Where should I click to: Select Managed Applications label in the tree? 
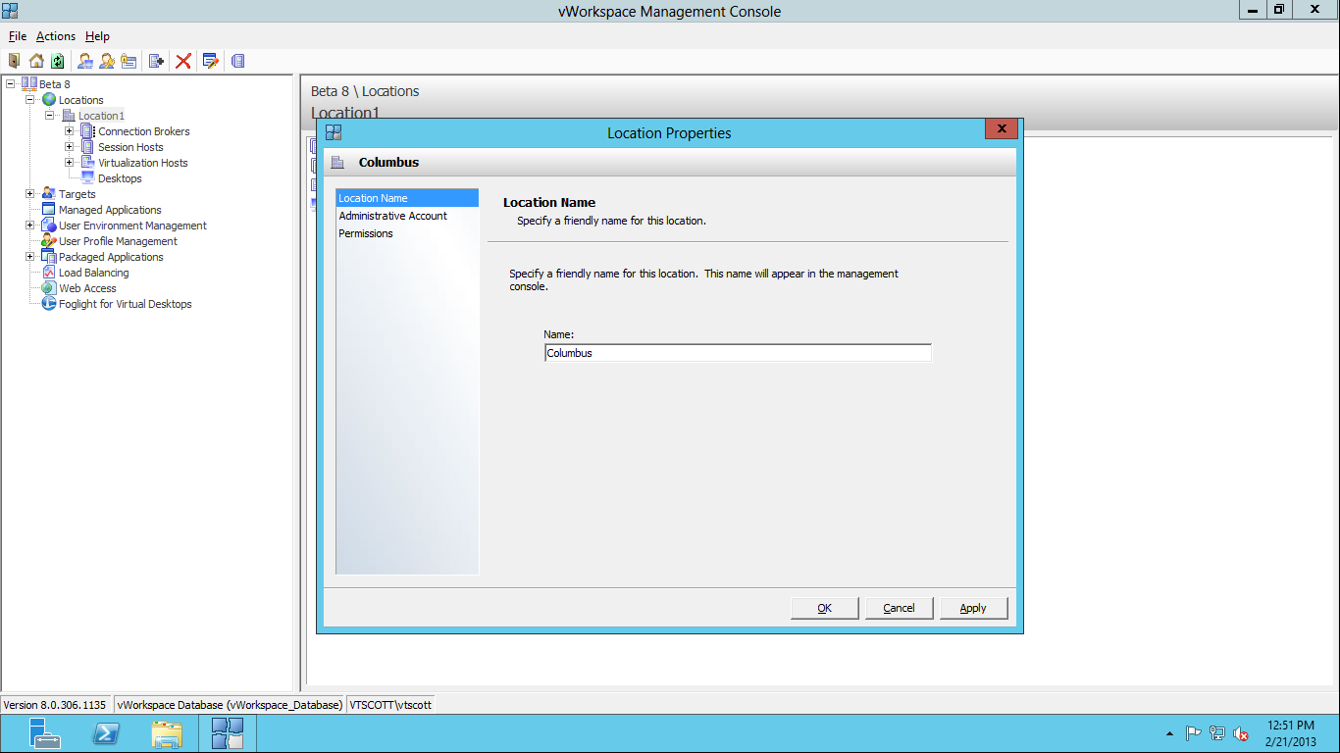point(110,210)
